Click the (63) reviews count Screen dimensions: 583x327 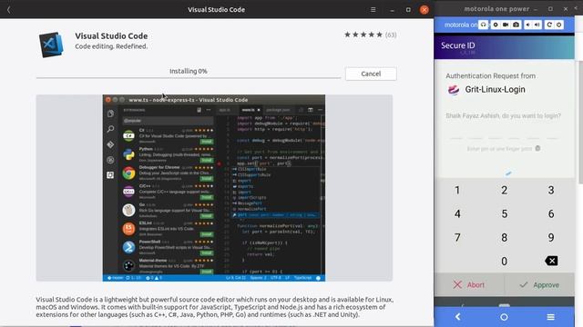pos(391,35)
